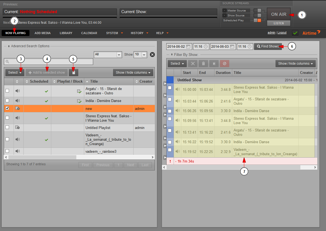This screenshot has width=326, height=231.
Task: Click Add to selected show button
Action: coord(47,73)
